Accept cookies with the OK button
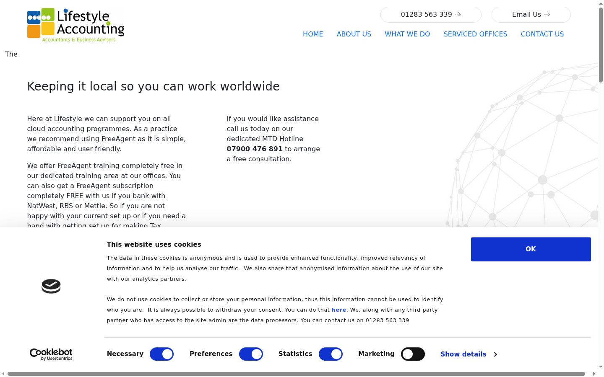This screenshot has width=604, height=377. [x=531, y=249]
